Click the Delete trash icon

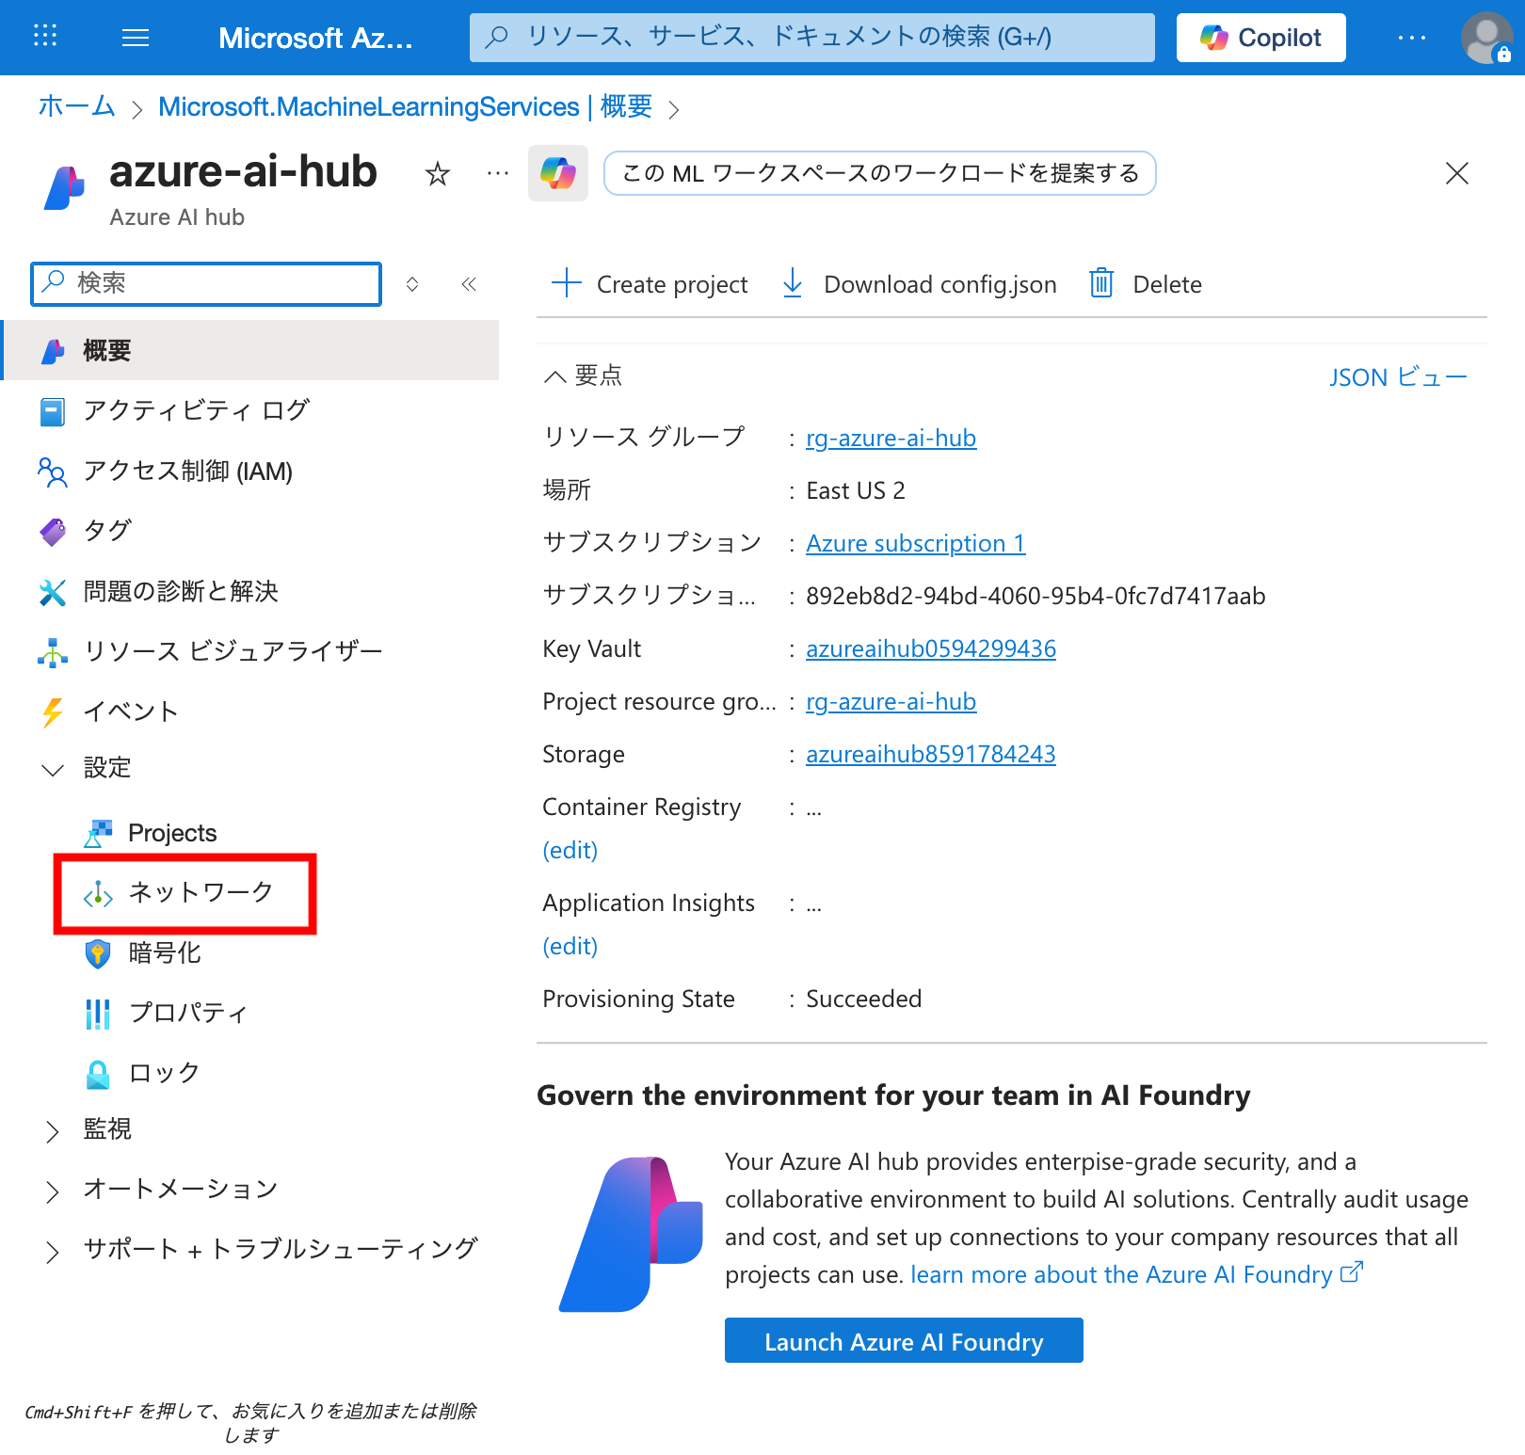[1101, 282]
